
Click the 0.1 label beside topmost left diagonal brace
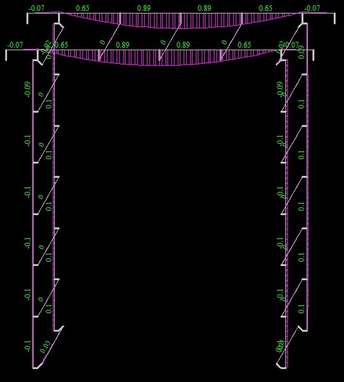49,104
